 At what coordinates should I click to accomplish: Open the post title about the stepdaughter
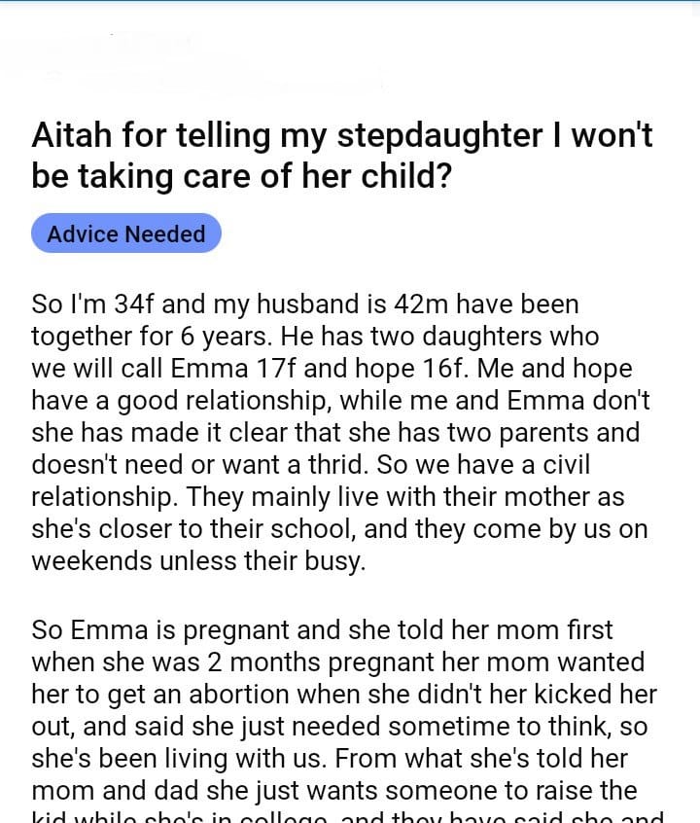click(x=340, y=156)
